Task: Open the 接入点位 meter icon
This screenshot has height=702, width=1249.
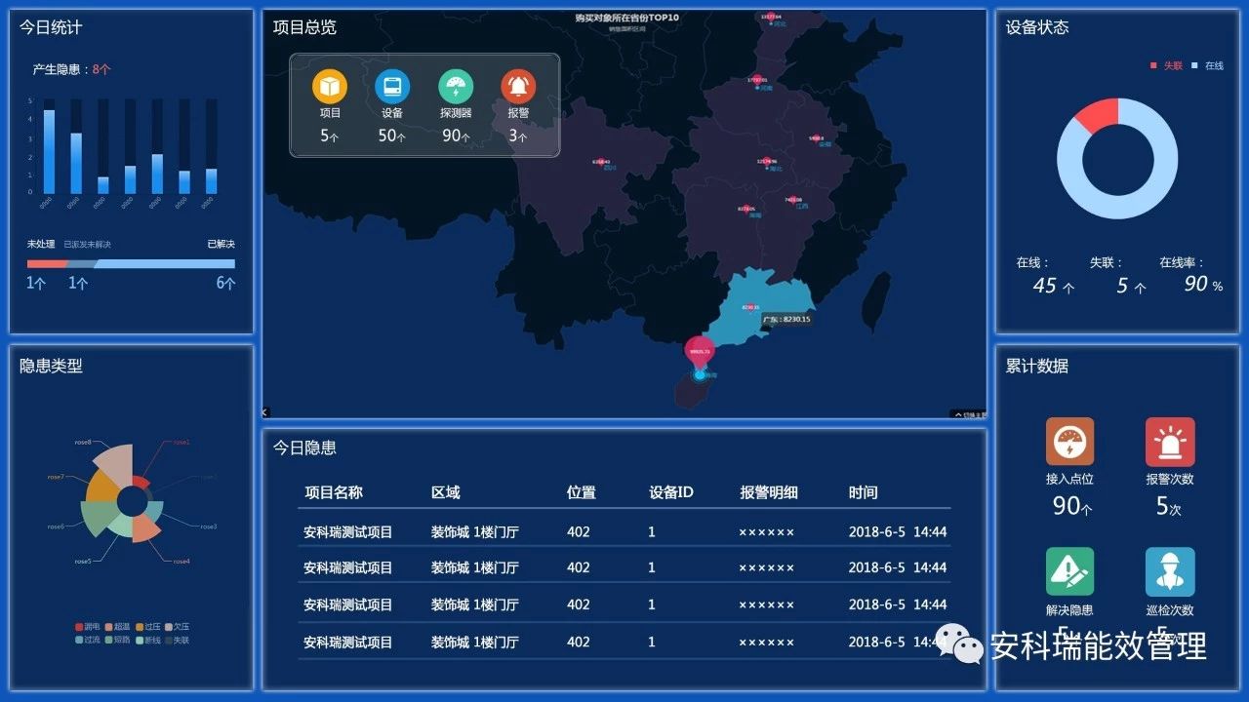Action: (x=1069, y=442)
